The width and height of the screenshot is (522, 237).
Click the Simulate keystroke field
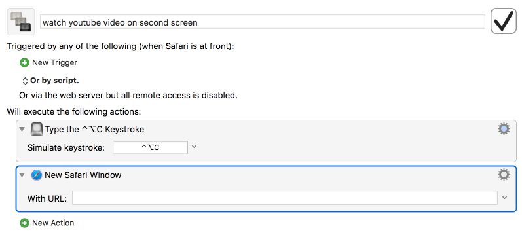pyautogui.click(x=150, y=147)
